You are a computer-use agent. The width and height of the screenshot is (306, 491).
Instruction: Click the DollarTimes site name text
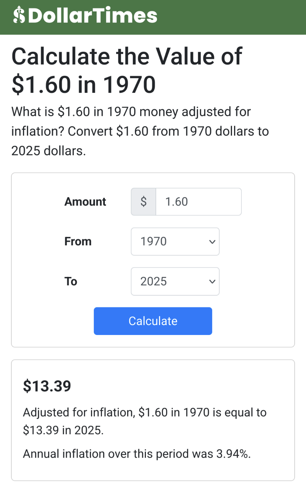coord(93,16)
